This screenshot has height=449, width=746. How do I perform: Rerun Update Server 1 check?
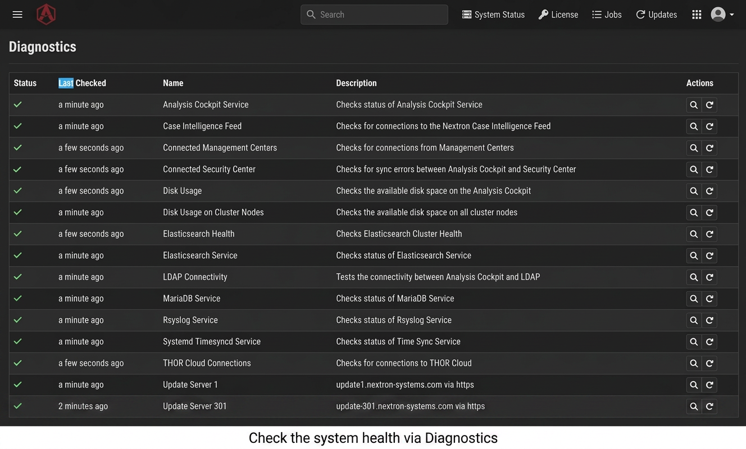(x=709, y=385)
